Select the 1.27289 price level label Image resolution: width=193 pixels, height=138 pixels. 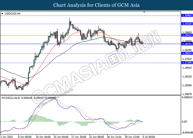point(187,63)
